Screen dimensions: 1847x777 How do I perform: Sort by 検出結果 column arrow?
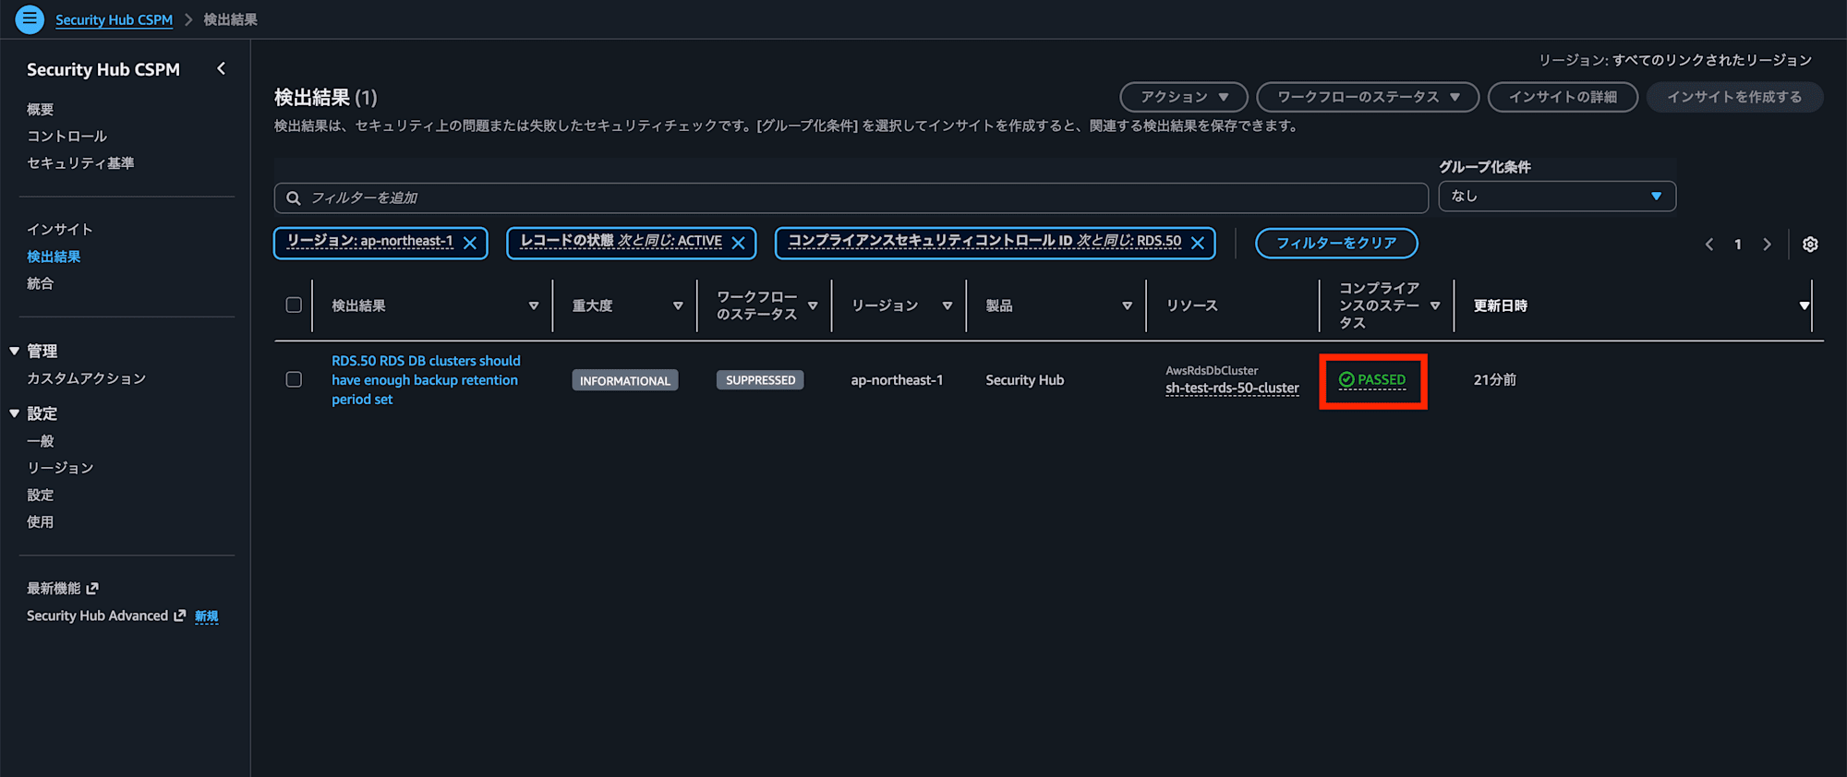[534, 305]
